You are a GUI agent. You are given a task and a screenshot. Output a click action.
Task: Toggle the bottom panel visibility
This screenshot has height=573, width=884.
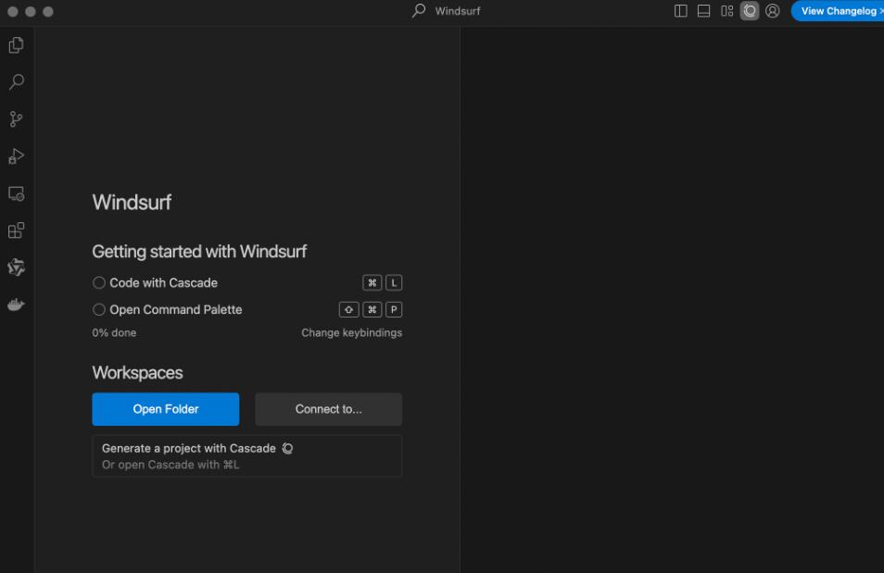tap(704, 11)
